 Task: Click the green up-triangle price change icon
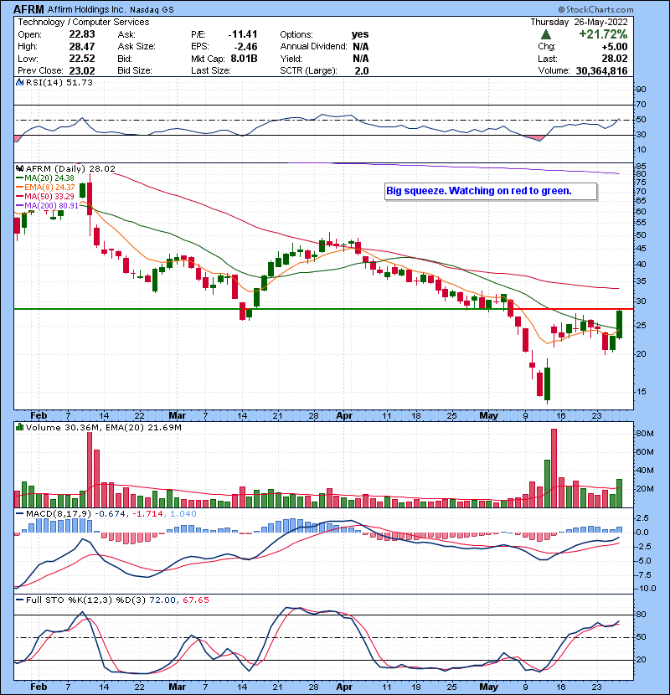[546, 34]
